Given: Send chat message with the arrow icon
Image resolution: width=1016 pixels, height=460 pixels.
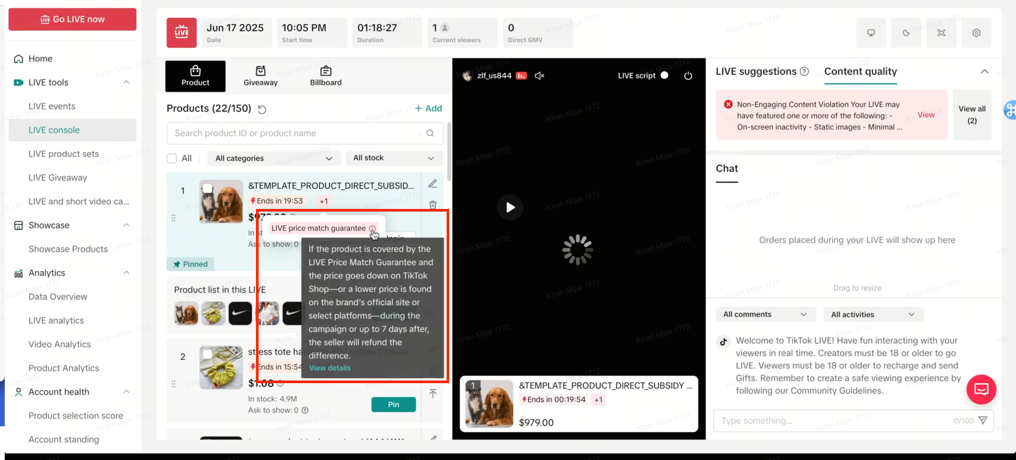Looking at the screenshot, I should 983,420.
